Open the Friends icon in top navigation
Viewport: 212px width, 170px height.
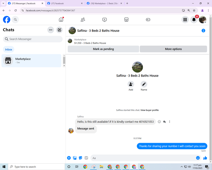point(83,20)
